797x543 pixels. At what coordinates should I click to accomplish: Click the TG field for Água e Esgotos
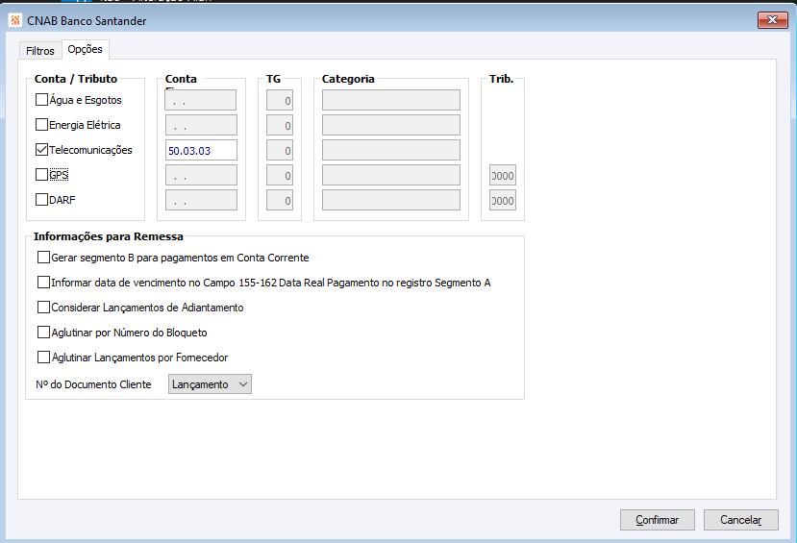[280, 100]
